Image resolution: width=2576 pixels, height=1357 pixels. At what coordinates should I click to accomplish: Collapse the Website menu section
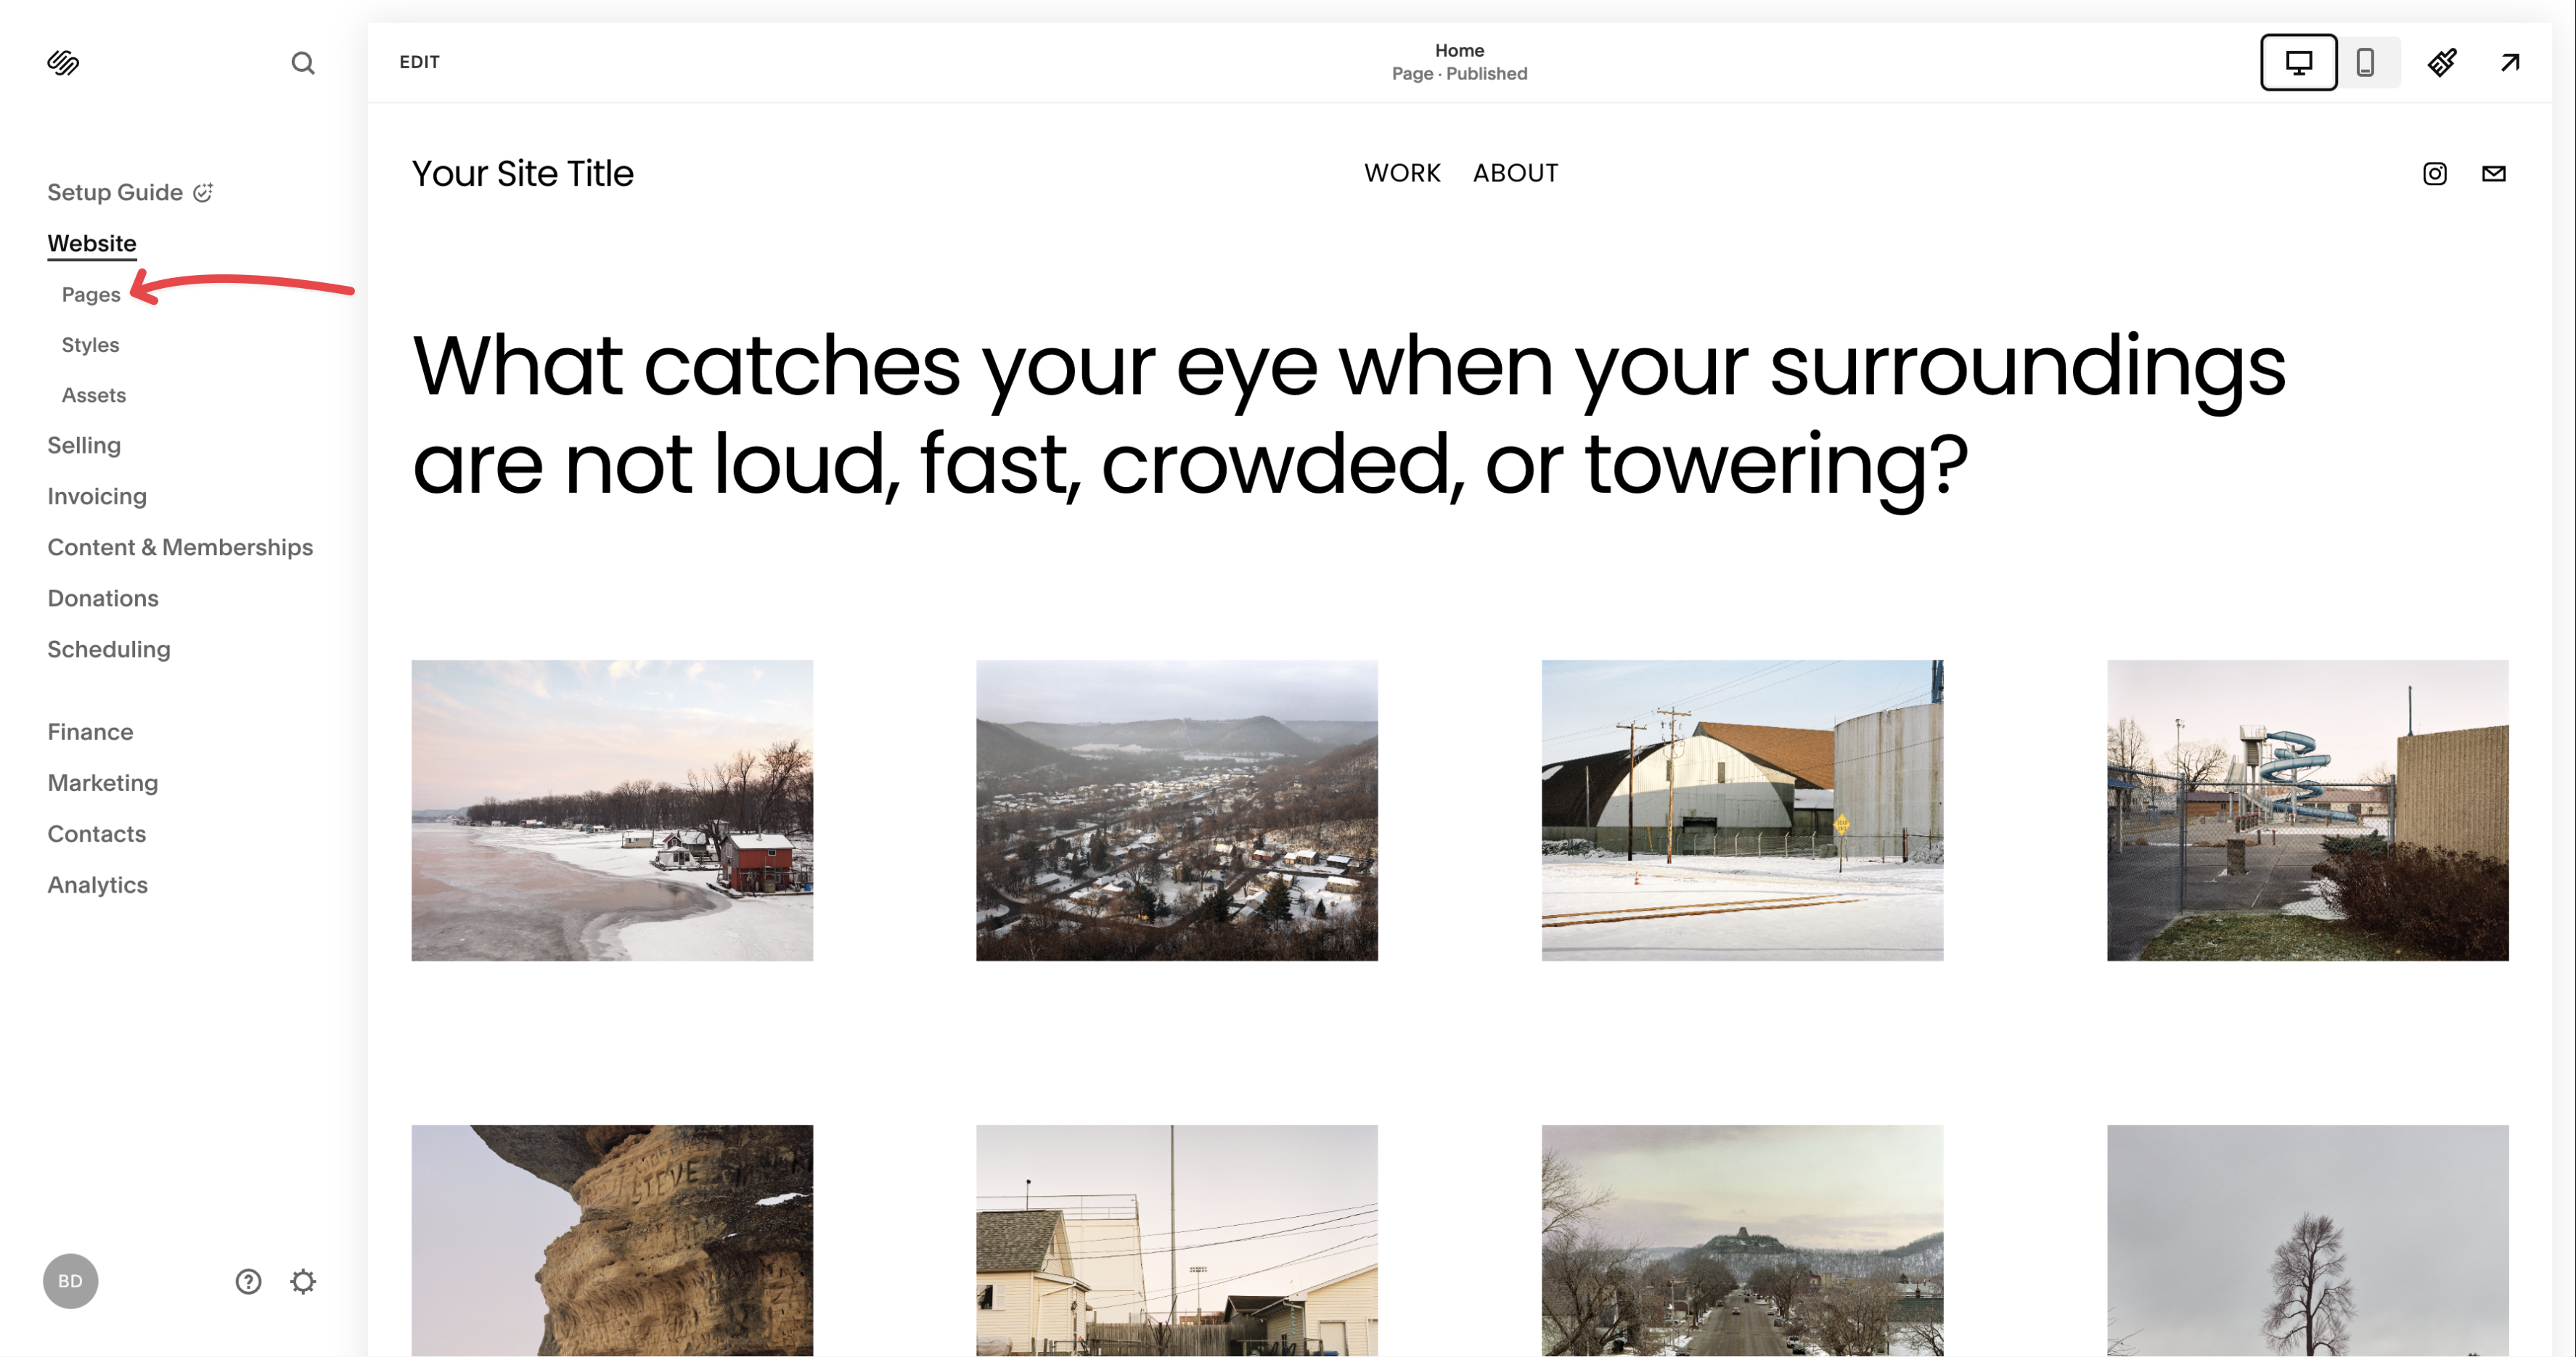tap(92, 243)
